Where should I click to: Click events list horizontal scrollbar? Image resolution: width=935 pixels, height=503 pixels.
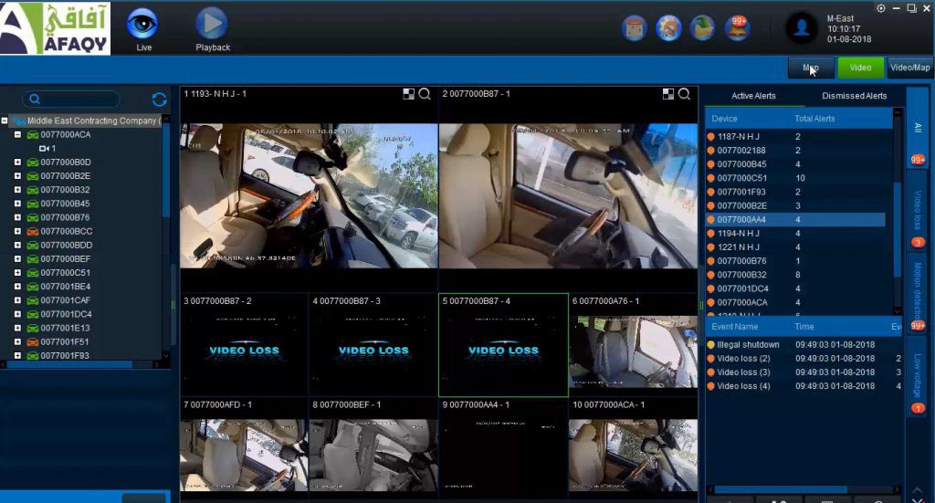[x=781, y=490]
